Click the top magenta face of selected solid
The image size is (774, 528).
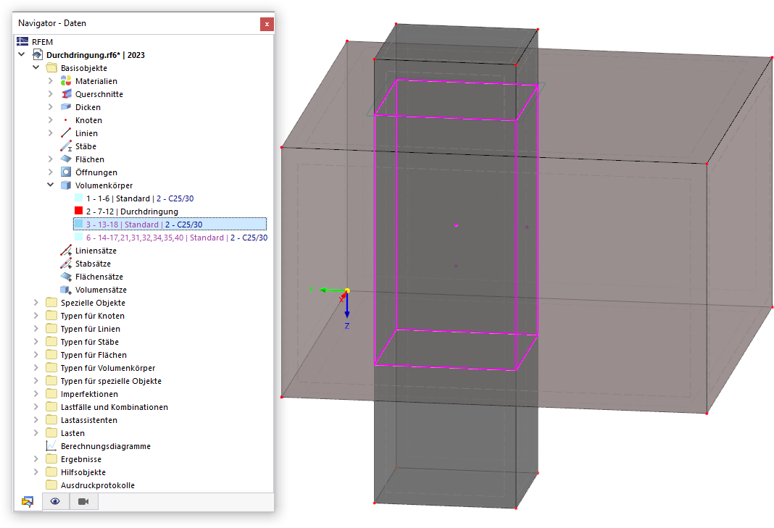[x=456, y=100]
